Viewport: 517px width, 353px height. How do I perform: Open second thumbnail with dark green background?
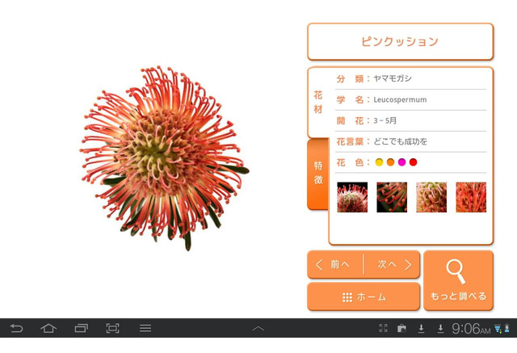[x=392, y=197]
